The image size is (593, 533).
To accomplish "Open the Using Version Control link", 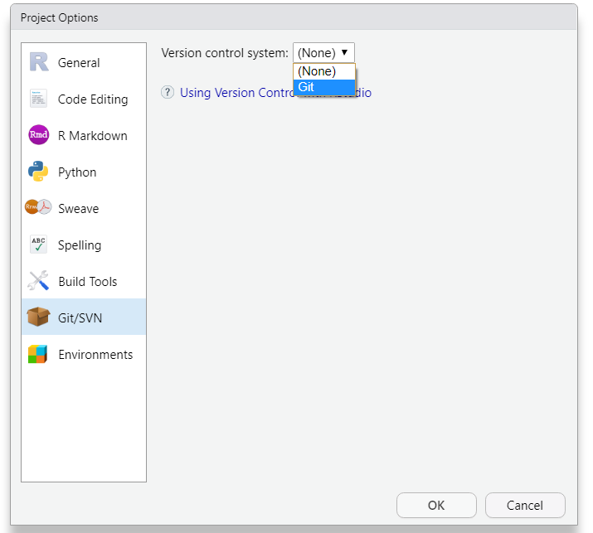I will (x=236, y=93).
